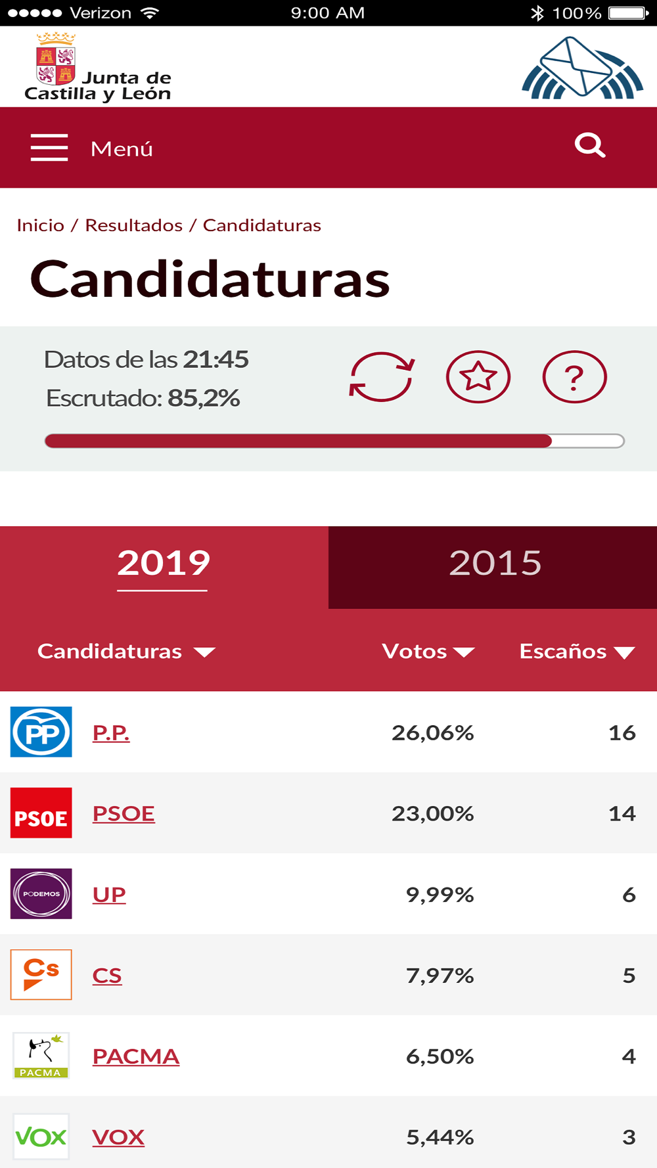
Task: Tap the PP party logo
Action: [x=41, y=732]
